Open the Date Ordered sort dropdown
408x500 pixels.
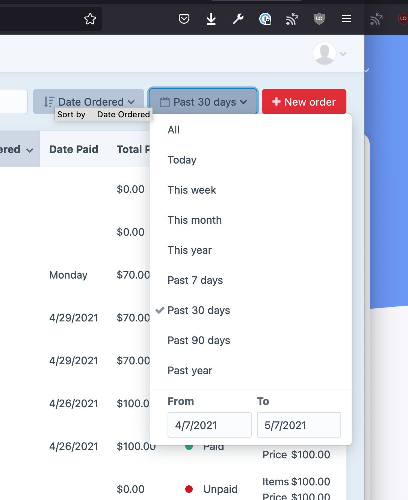pos(89,102)
